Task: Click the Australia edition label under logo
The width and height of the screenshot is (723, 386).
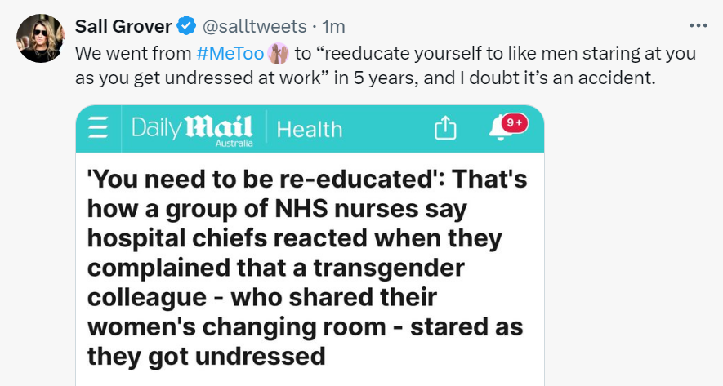Action: click(x=234, y=143)
